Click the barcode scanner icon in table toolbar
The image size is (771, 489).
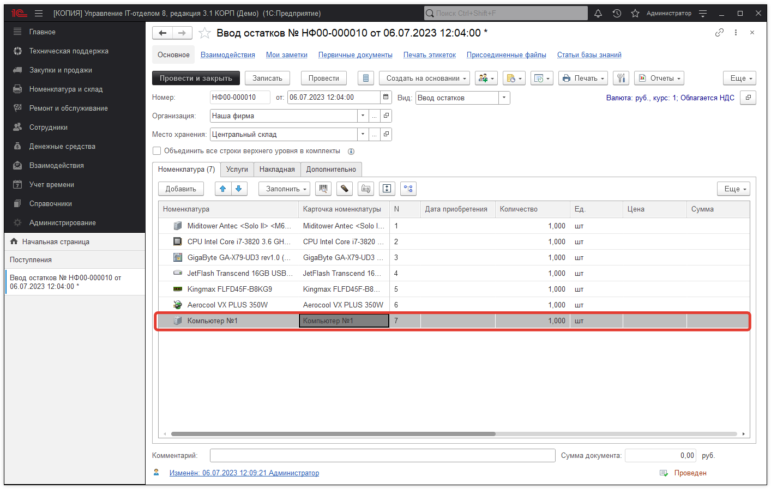tap(323, 189)
